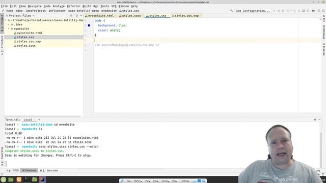The height and width of the screenshot is (183, 326).
Task: Open the Analyze menu
Action: (x=59, y=6)
